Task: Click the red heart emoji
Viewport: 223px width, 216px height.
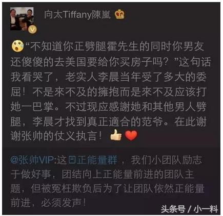Action: click(x=131, y=135)
